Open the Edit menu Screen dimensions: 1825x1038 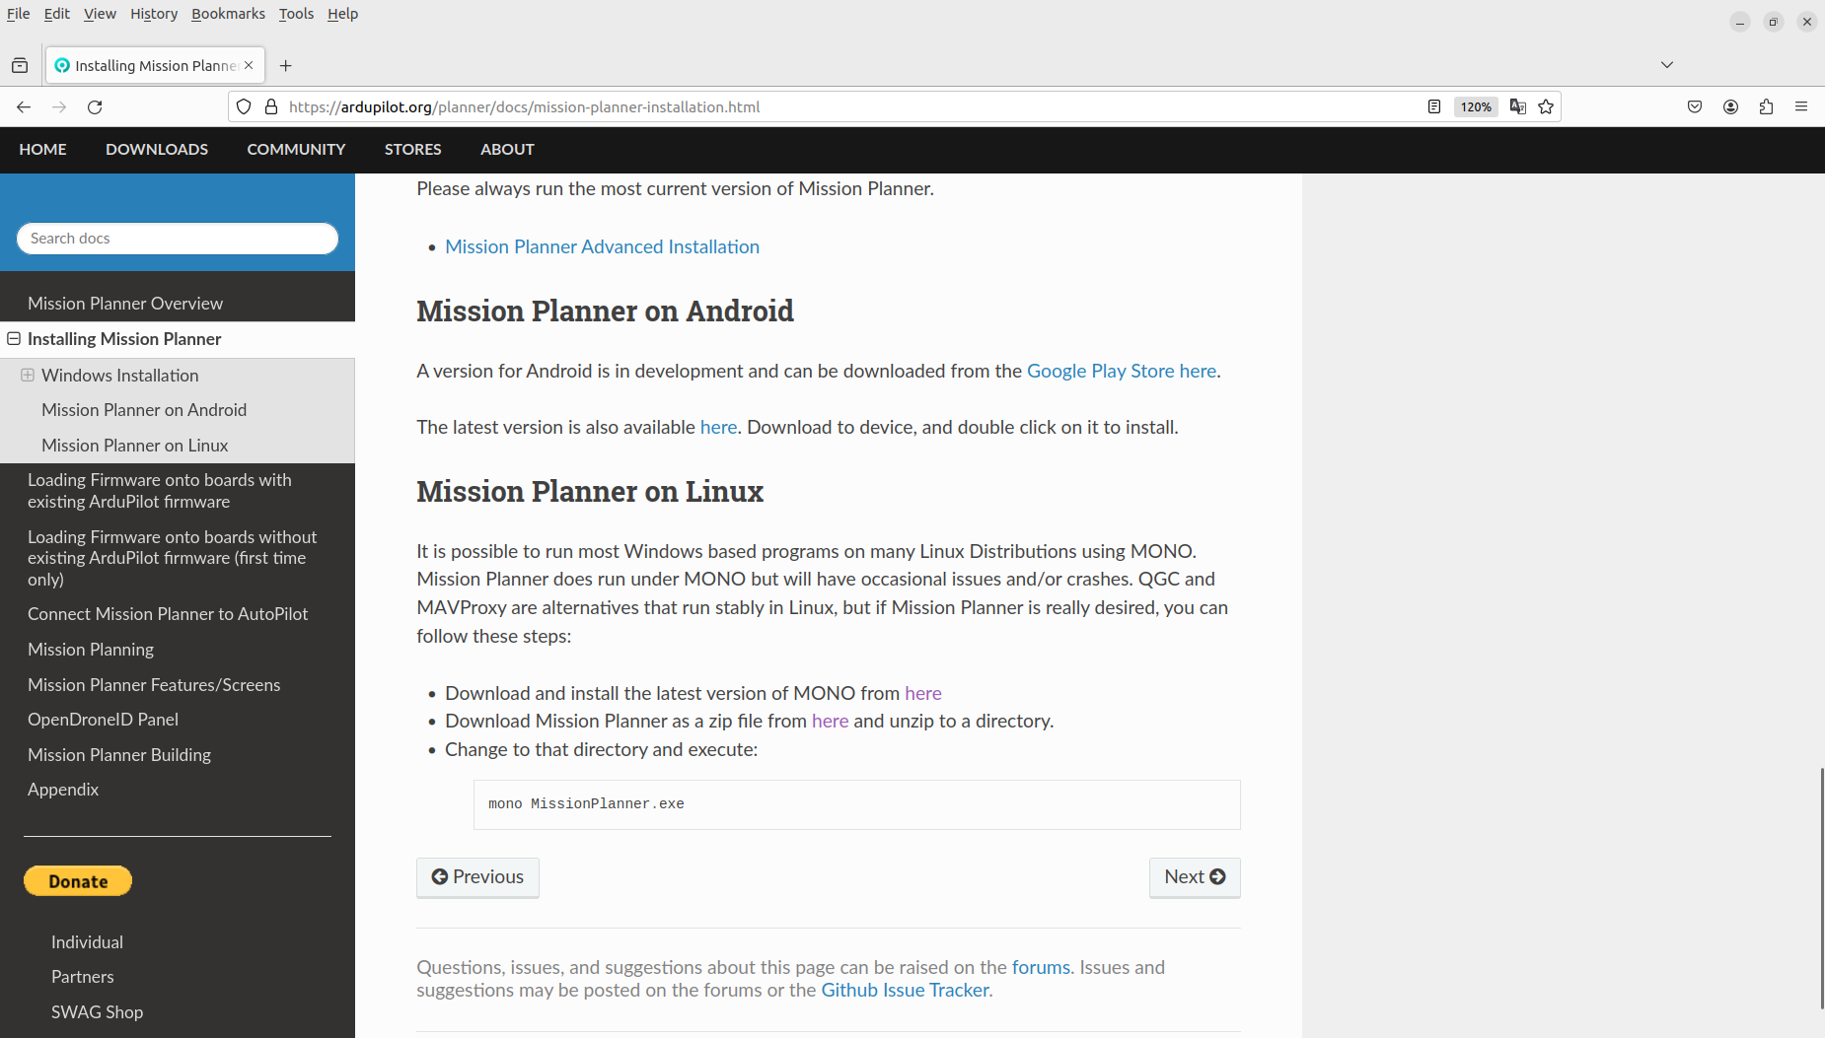click(x=57, y=14)
